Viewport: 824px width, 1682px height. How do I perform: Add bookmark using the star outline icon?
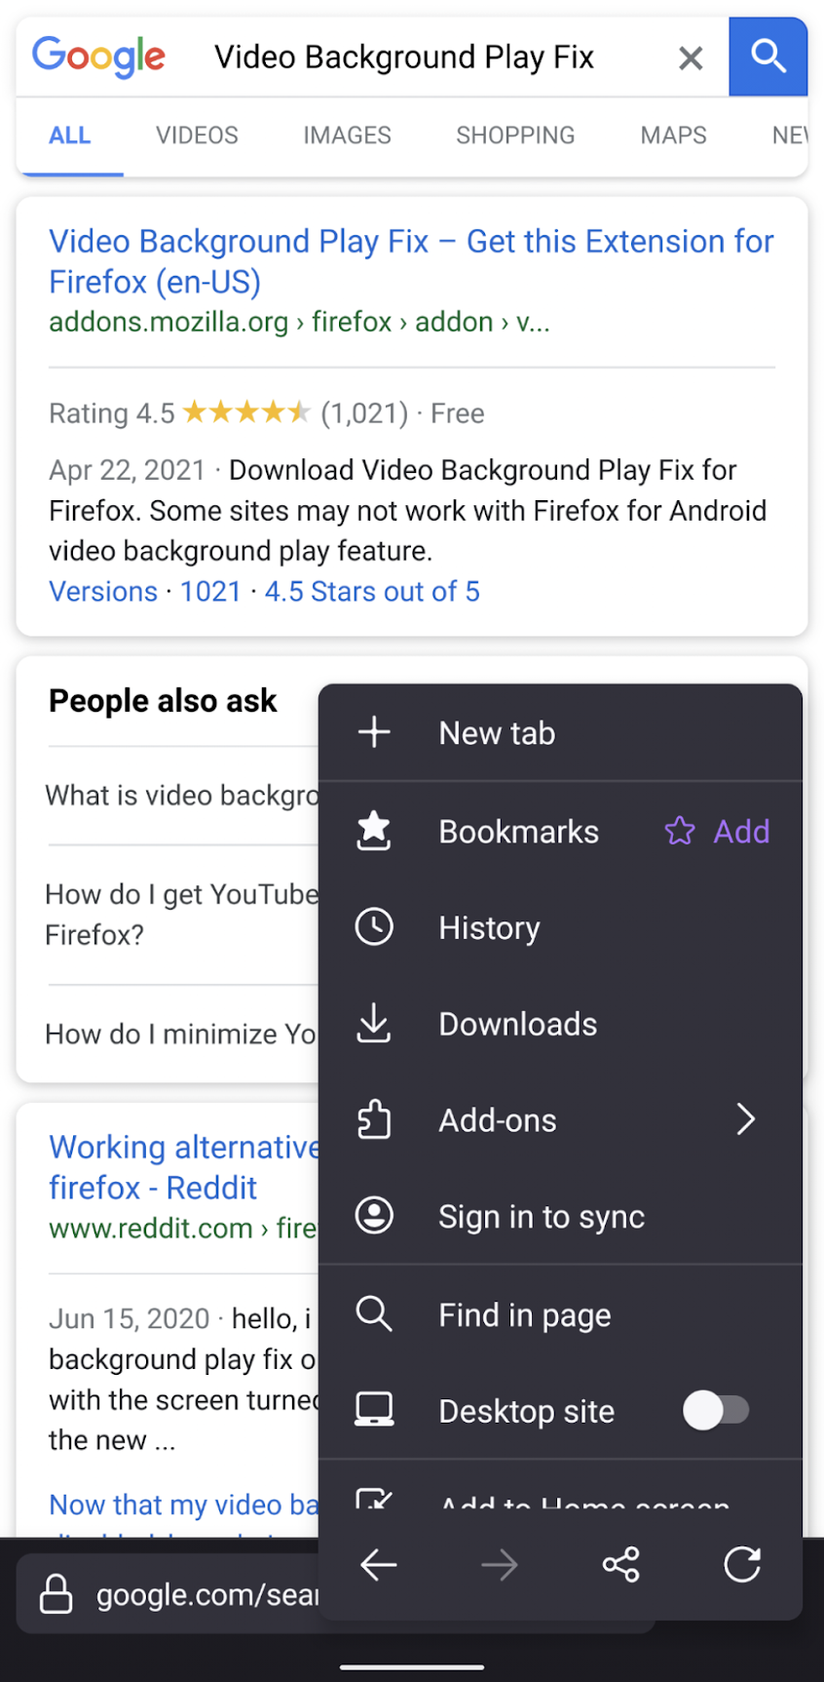point(680,831)
